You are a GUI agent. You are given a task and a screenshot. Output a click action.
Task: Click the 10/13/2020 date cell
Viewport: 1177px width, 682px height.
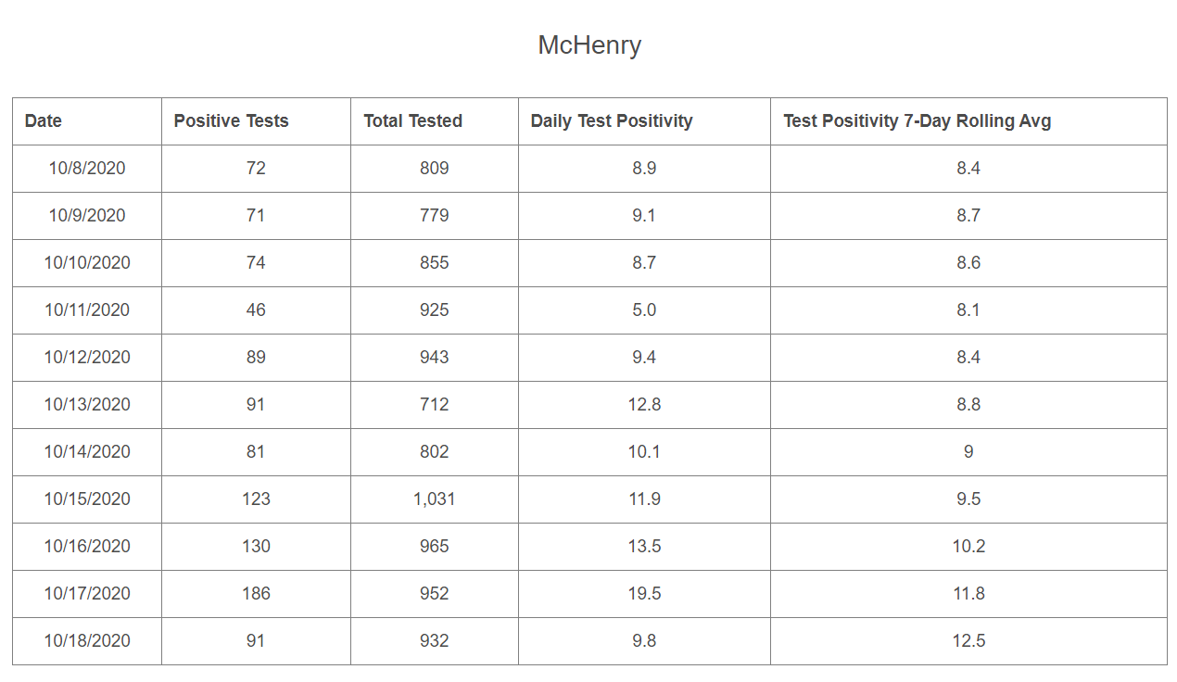[87, 404]
